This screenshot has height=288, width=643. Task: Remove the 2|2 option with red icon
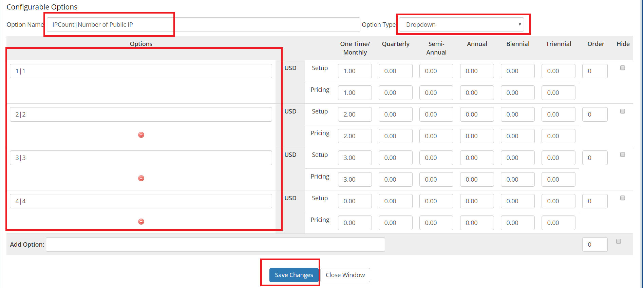click(141, 135)
